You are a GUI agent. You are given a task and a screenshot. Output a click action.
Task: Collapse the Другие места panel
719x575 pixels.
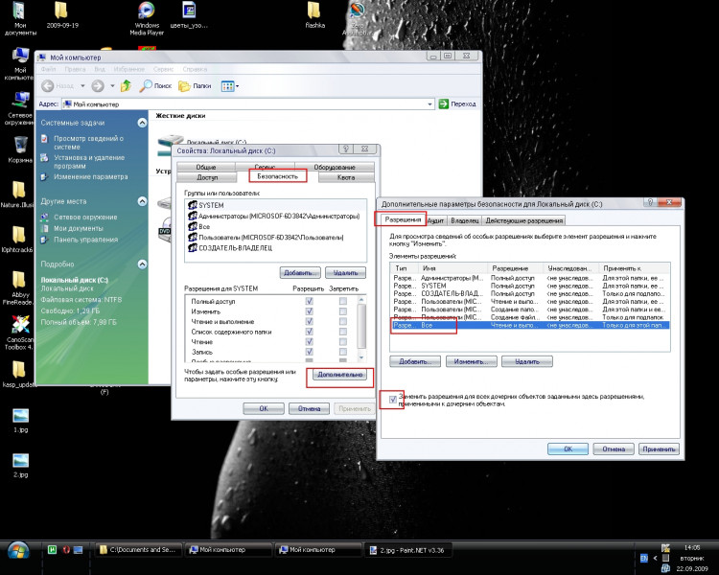[x=142, y=201]
